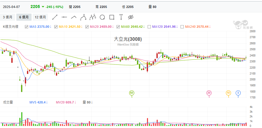Activate the TXT text annotation tool
Screen dimensions: 262x128
click(x=121, y=17)
